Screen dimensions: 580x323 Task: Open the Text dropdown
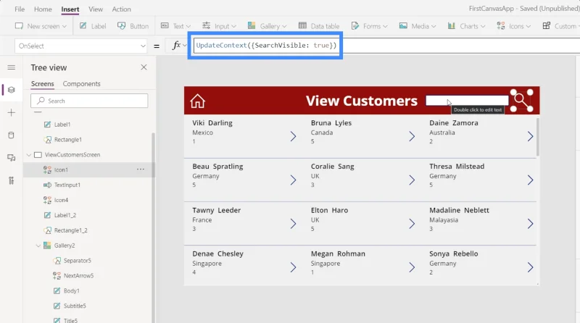175,26
